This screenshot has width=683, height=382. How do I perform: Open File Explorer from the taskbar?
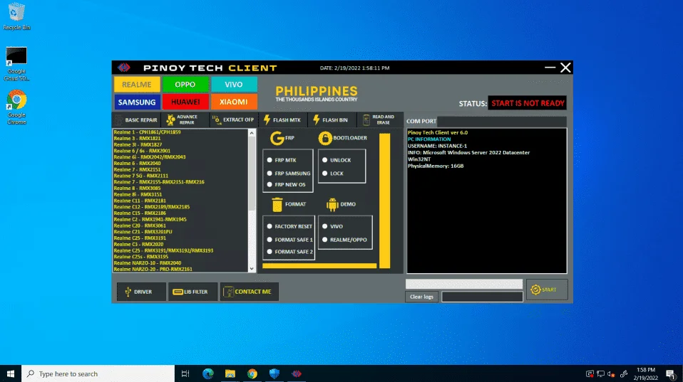(230, 373)
